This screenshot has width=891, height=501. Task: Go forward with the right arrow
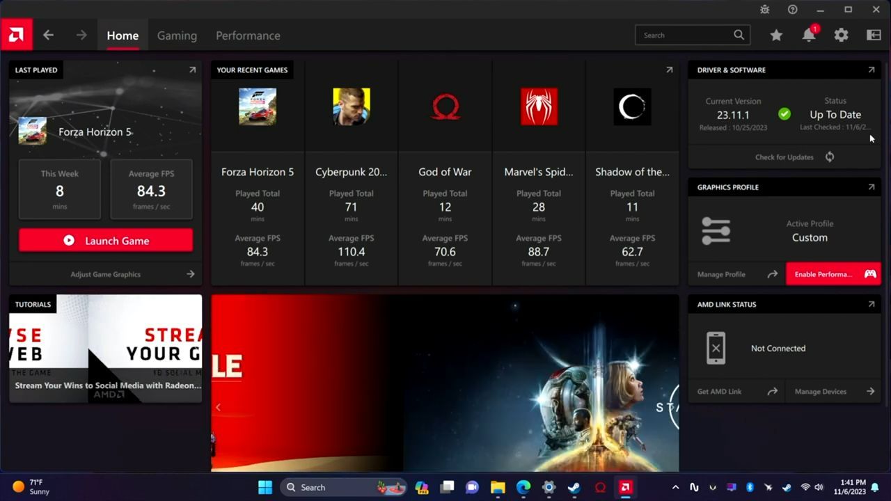(x=81, y=35)
